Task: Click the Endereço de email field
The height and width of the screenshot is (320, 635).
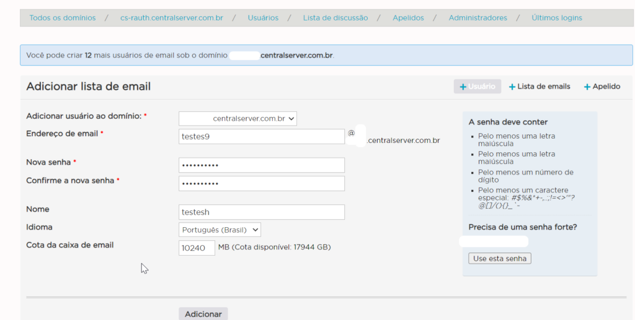Action: (x=261, y=136)
